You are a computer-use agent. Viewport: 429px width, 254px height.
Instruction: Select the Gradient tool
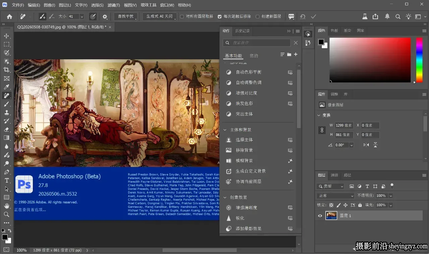coord(6,138)
